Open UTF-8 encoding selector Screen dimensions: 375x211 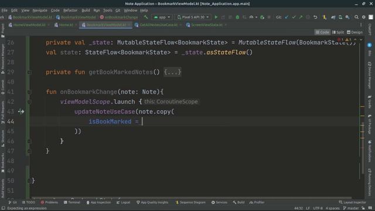[x=318, y=209]
